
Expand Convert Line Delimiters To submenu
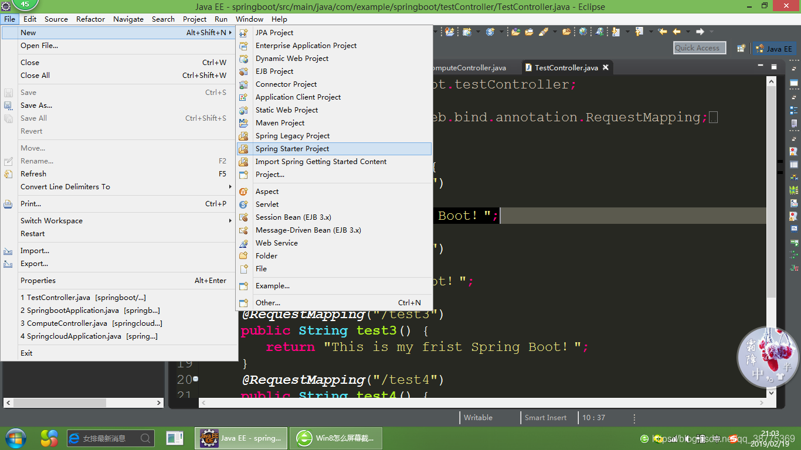[230, 187]
